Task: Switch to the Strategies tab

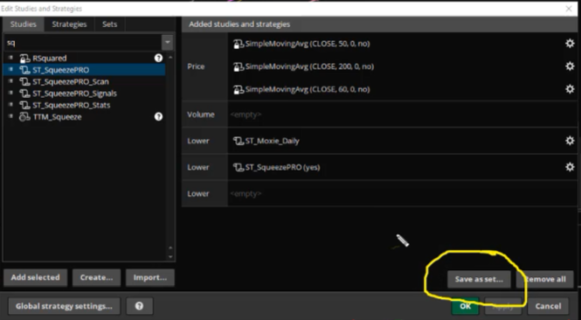Action: coord(69,24)
